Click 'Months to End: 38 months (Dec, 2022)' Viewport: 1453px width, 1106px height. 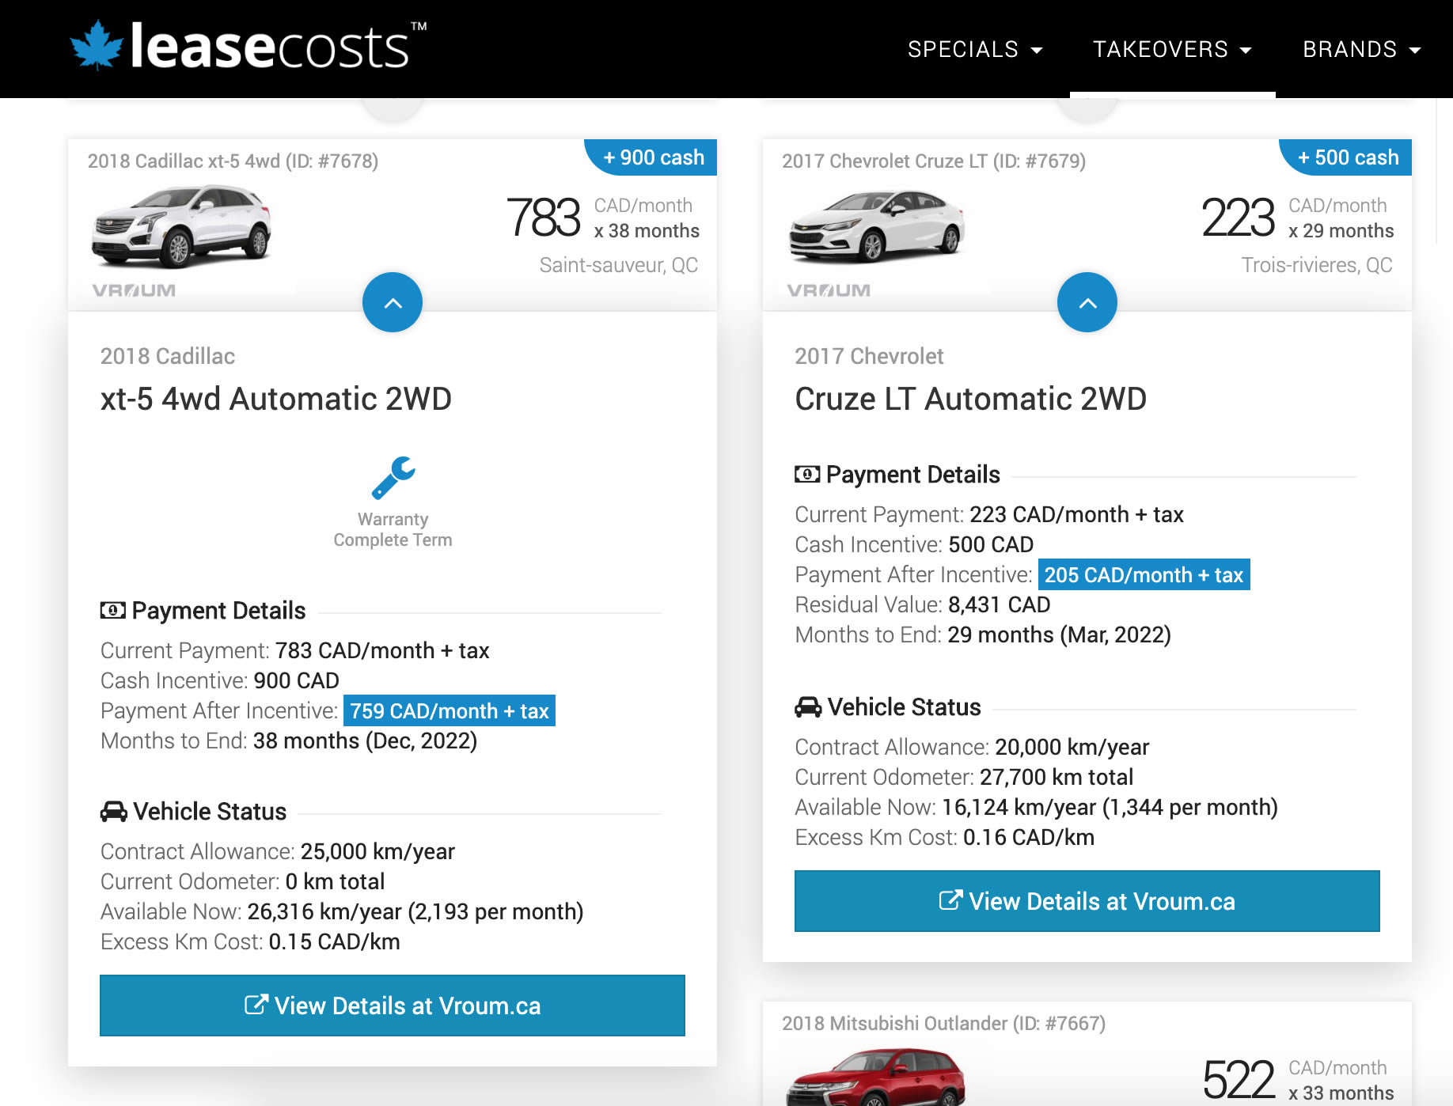point(289,740)
